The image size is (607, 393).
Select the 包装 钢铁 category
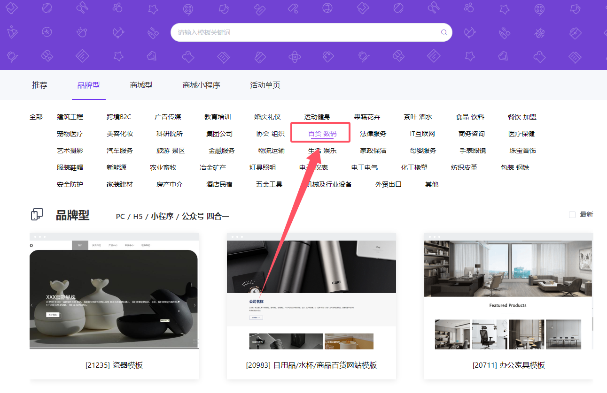[x=515, y=167]
